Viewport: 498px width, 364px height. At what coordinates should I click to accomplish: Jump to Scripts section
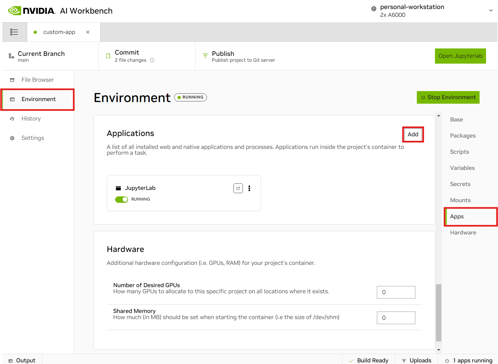tap(459, 152)
